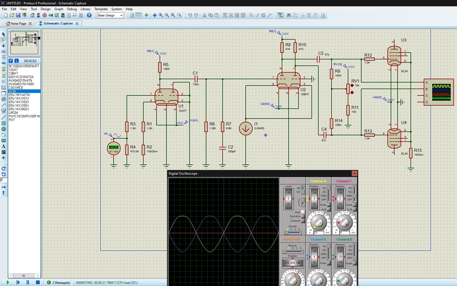Image resolution: width=457 pixels, height=286 pixels.
Task: Toggle the grid display icon
Action: tap(138, 15)
